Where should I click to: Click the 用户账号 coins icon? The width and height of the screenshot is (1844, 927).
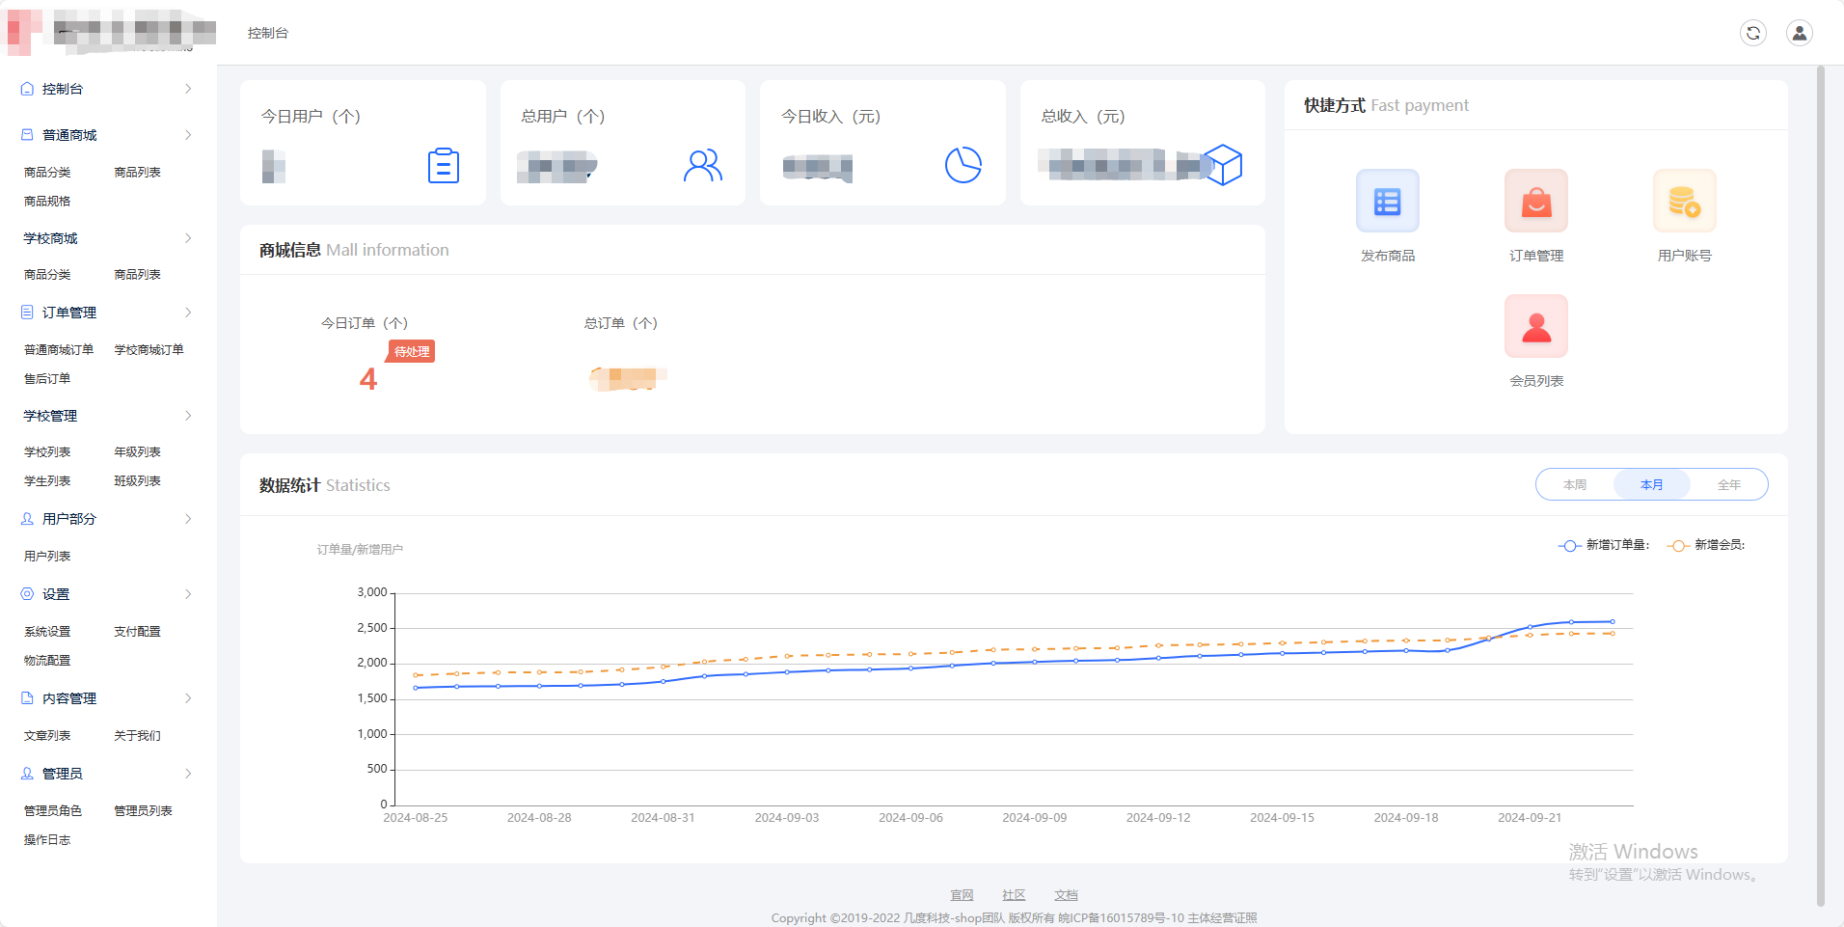[x=1683, y=201]
